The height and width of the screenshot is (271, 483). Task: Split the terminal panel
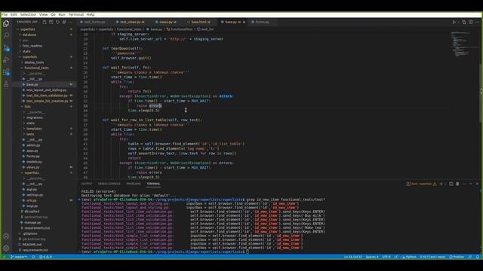[451, 184]
